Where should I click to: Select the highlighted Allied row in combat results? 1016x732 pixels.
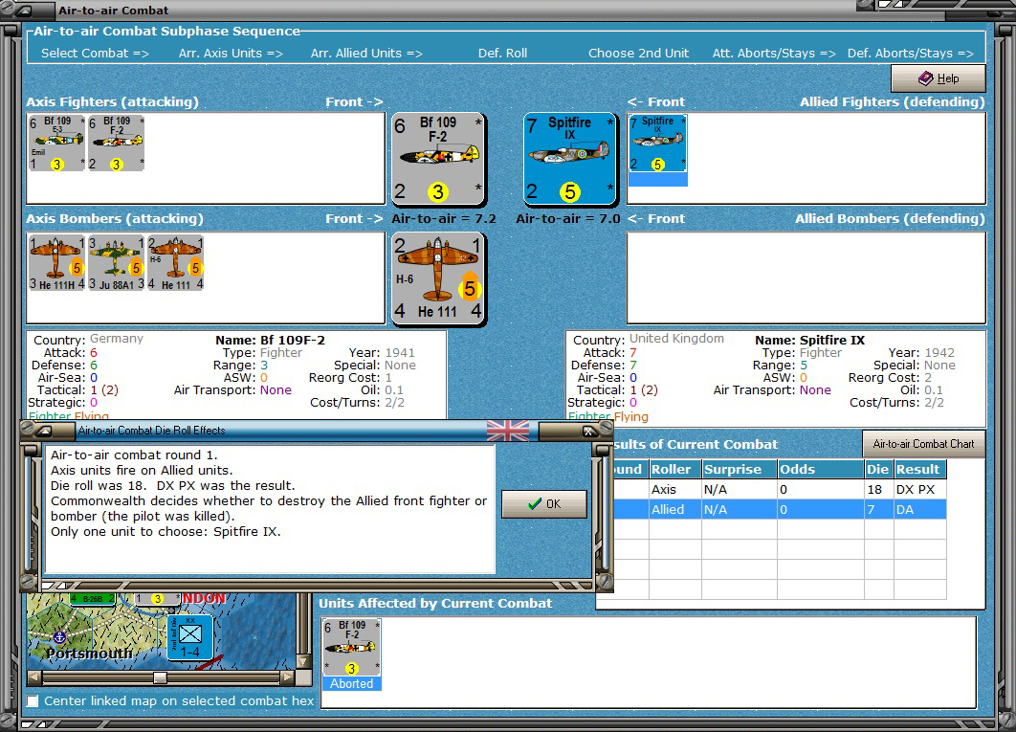click(771, 510)
